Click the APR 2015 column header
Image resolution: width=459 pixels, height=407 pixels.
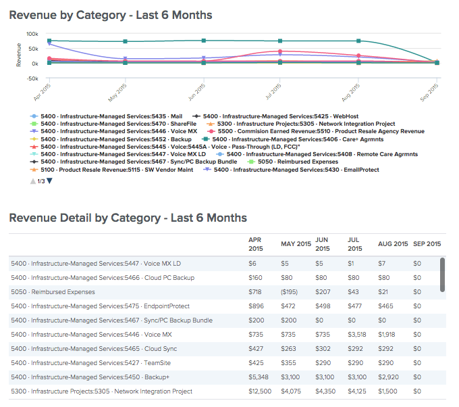(x=255, y=243)
